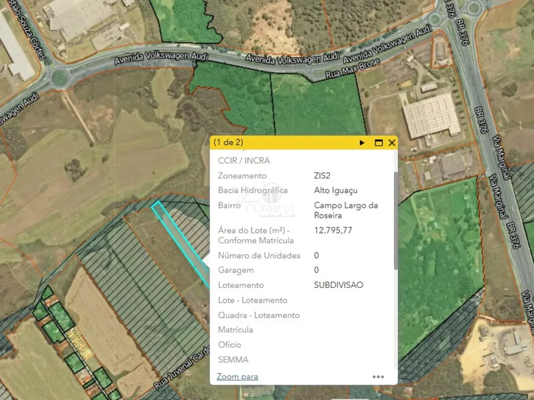The height and width of the screenshot is (400, 534).
Task: Click the large white warehouse near Rua Max Brose
Action: (x=431, y=116)
